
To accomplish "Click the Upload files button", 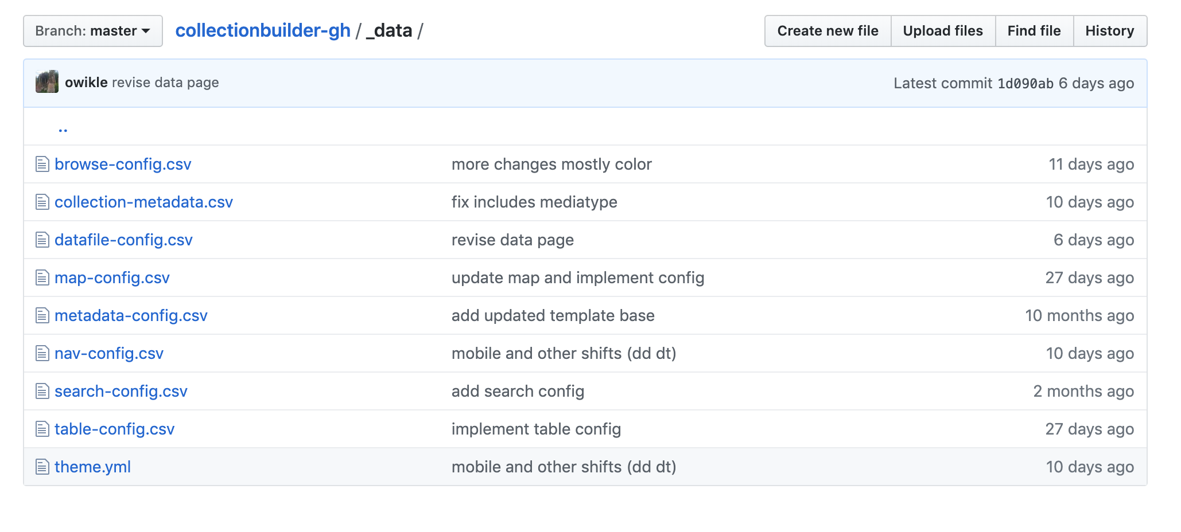I will (942, 30).
